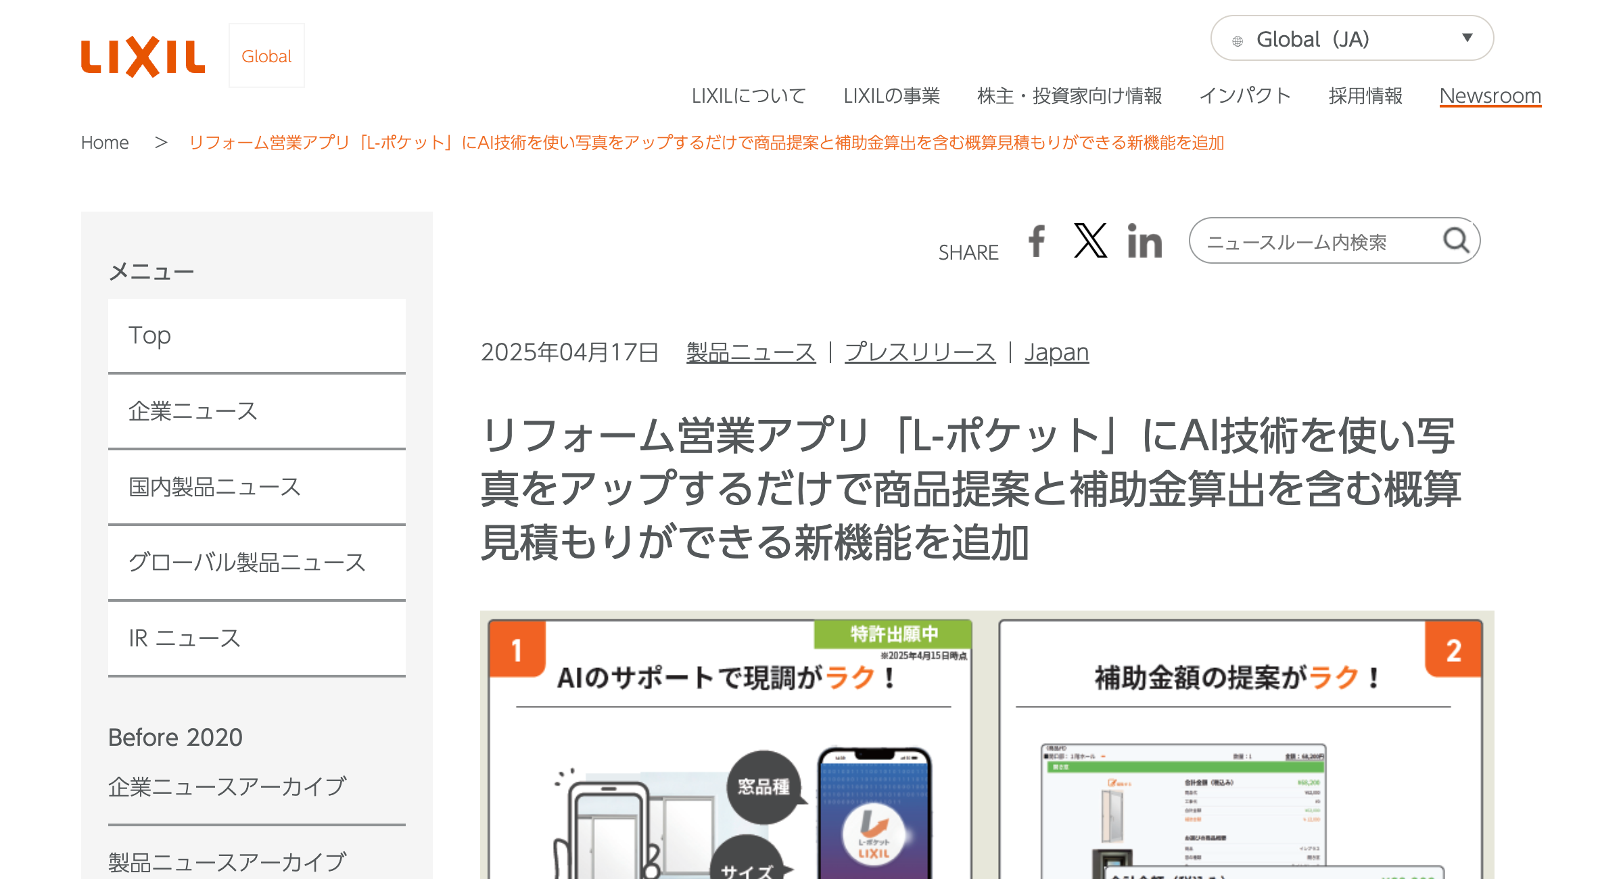This screenshot has width=1623, height=879.
Task: Select Top in the sidebar menu
Action: coord(257,335)
